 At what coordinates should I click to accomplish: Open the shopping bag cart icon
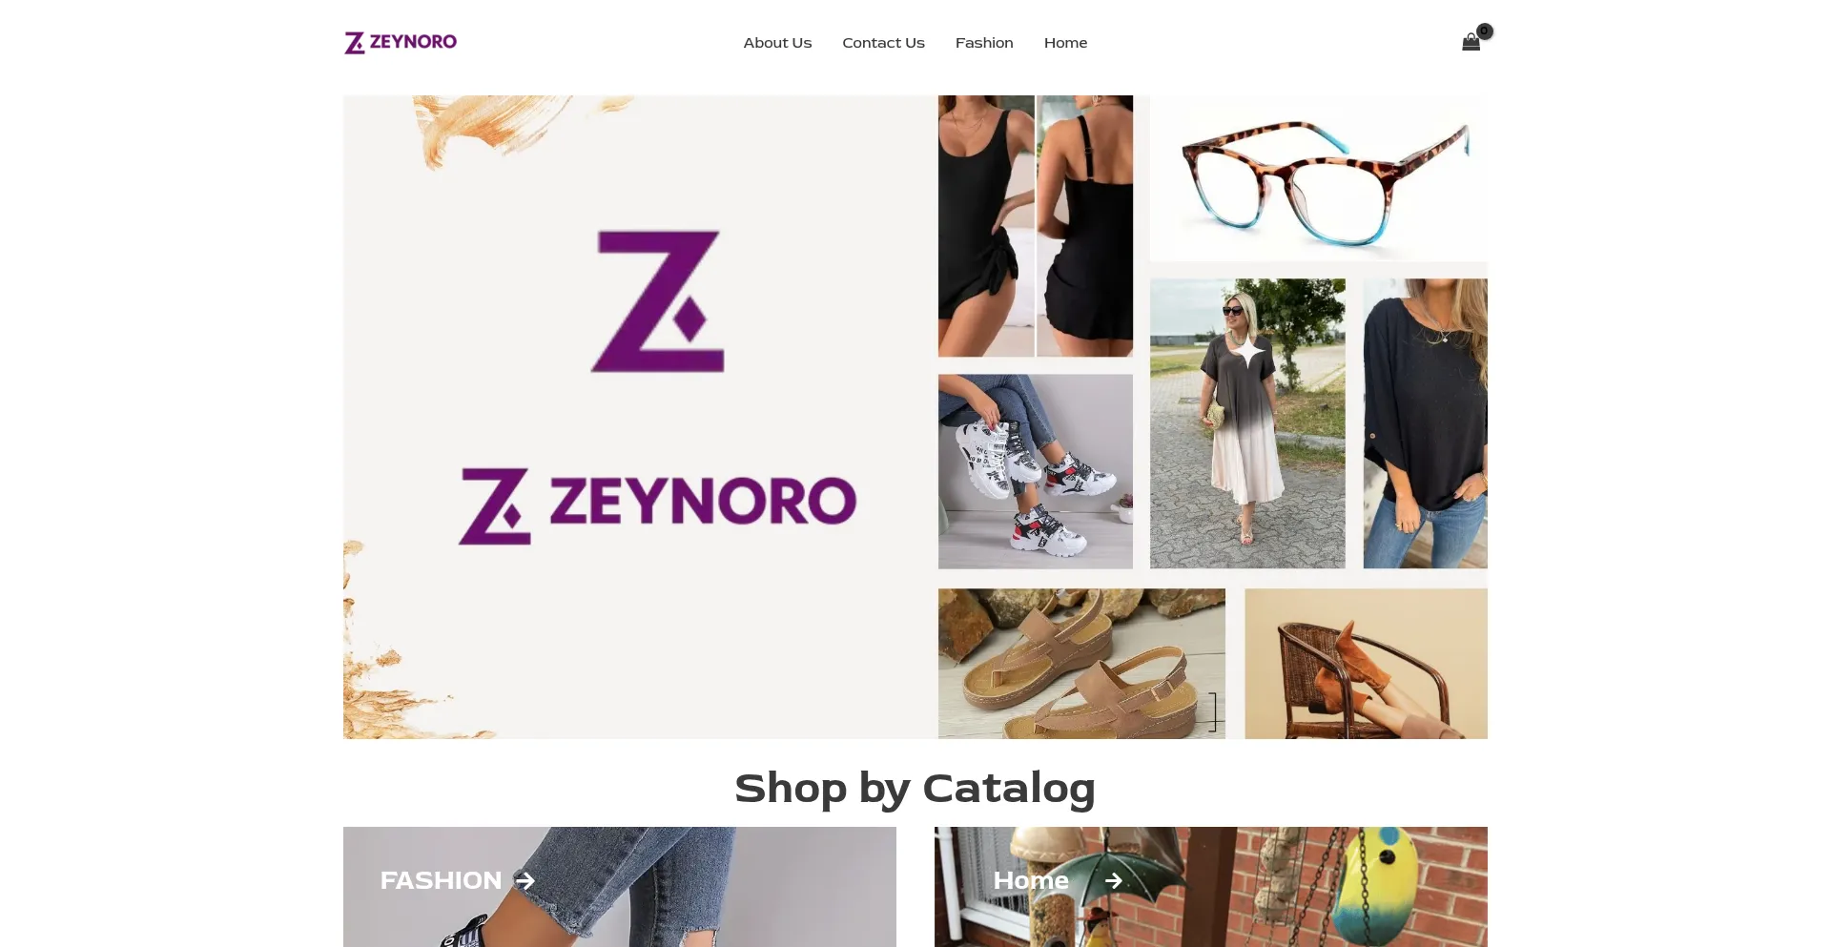click(1471, 42)
